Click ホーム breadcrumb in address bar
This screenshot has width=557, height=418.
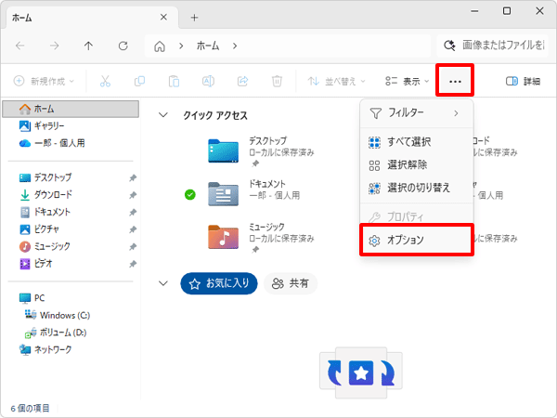208,46
